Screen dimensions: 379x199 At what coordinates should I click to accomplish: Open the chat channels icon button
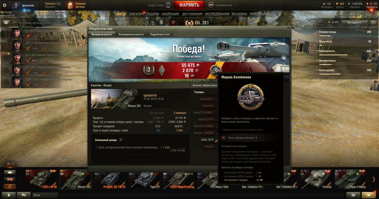click(24, 195)
